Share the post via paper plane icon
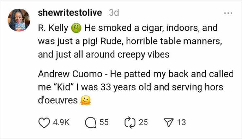Image resolution: width=242 pixels, height=139 pixels. point(170,122)
